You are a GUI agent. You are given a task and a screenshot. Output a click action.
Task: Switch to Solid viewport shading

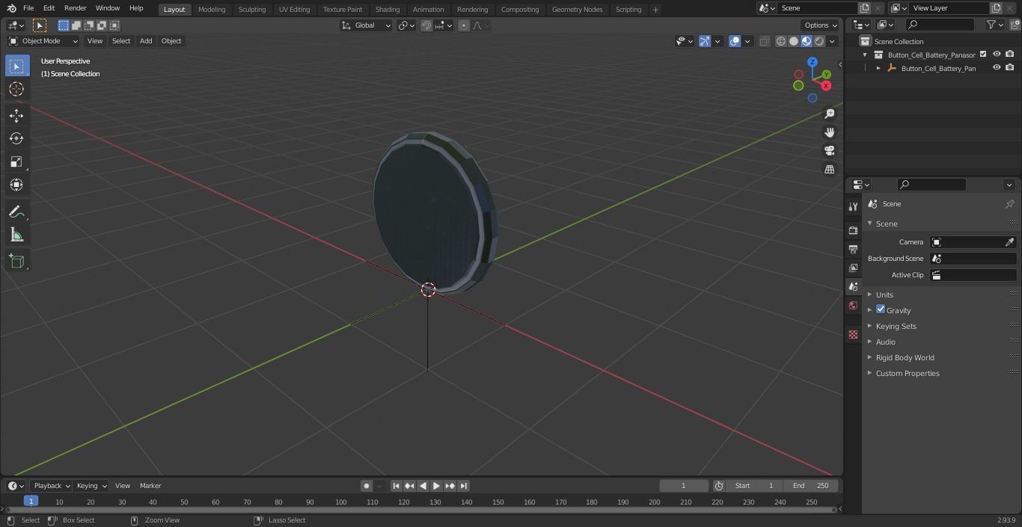tap(793, 41)
